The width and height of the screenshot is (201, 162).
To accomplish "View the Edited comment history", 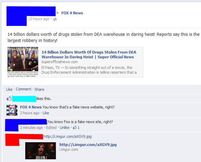I will [51, 128].
